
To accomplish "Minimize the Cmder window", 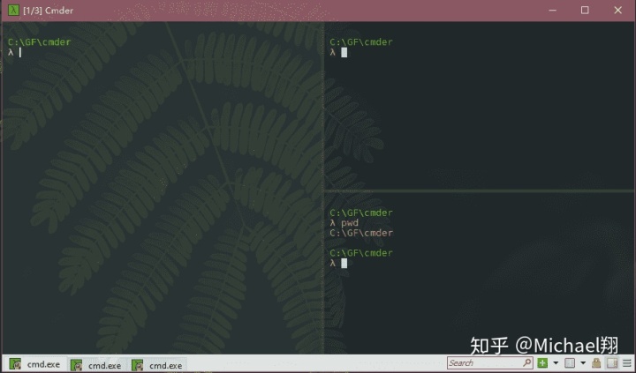I will 552,10.
